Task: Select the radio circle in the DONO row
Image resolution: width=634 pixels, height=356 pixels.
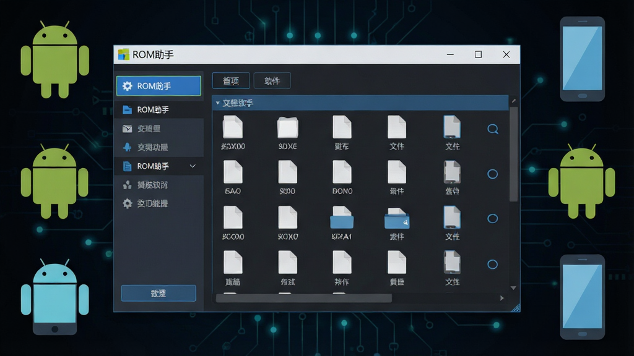Action: 492,174
